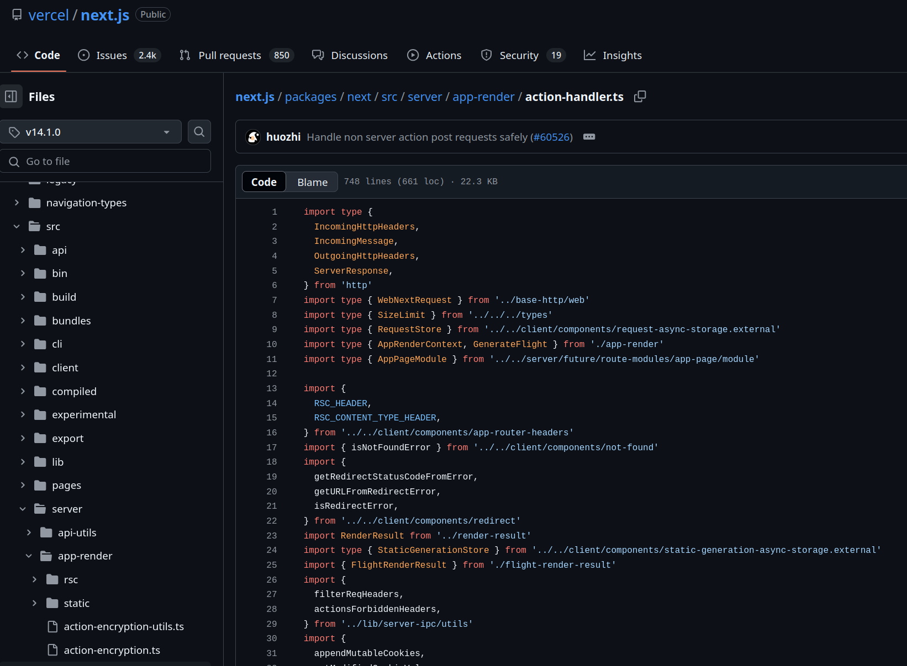Expand commit message with the ellipsis icon
This screenshot has width=907, height=666.
[589, 137]
